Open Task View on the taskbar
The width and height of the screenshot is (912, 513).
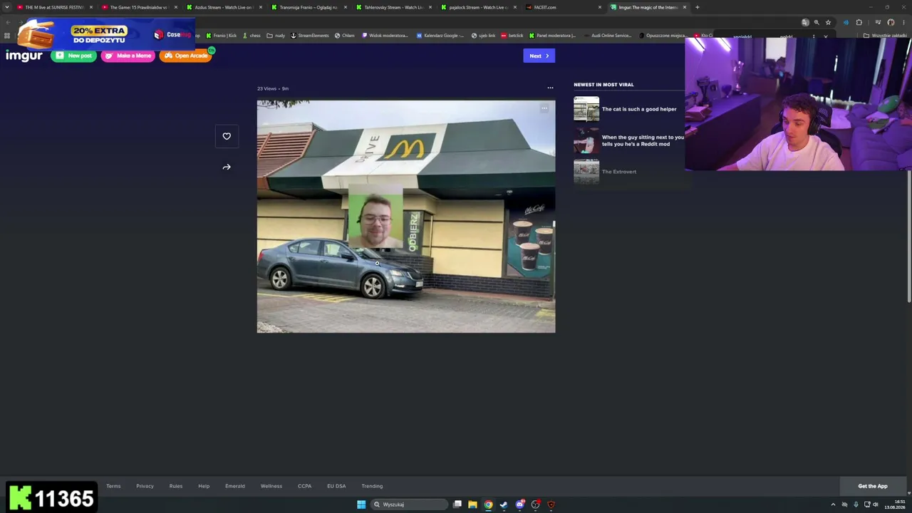point(457,504)
